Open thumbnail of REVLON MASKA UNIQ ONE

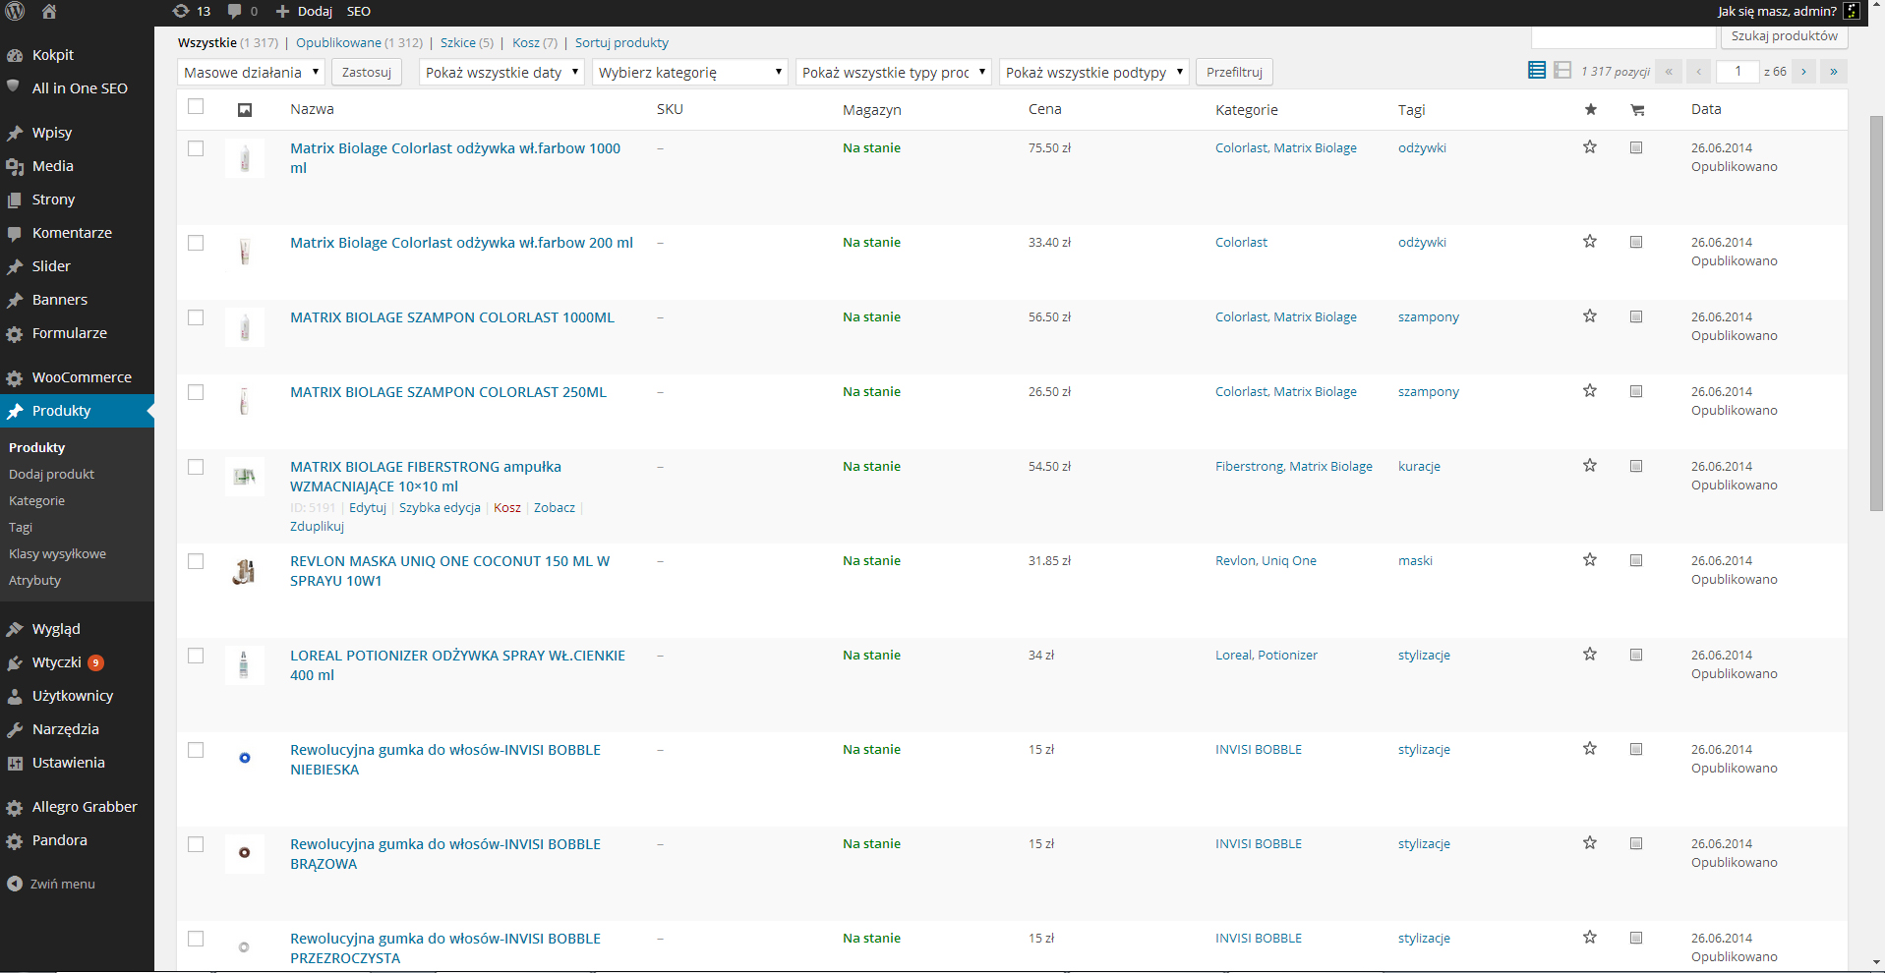click(245, 571)
